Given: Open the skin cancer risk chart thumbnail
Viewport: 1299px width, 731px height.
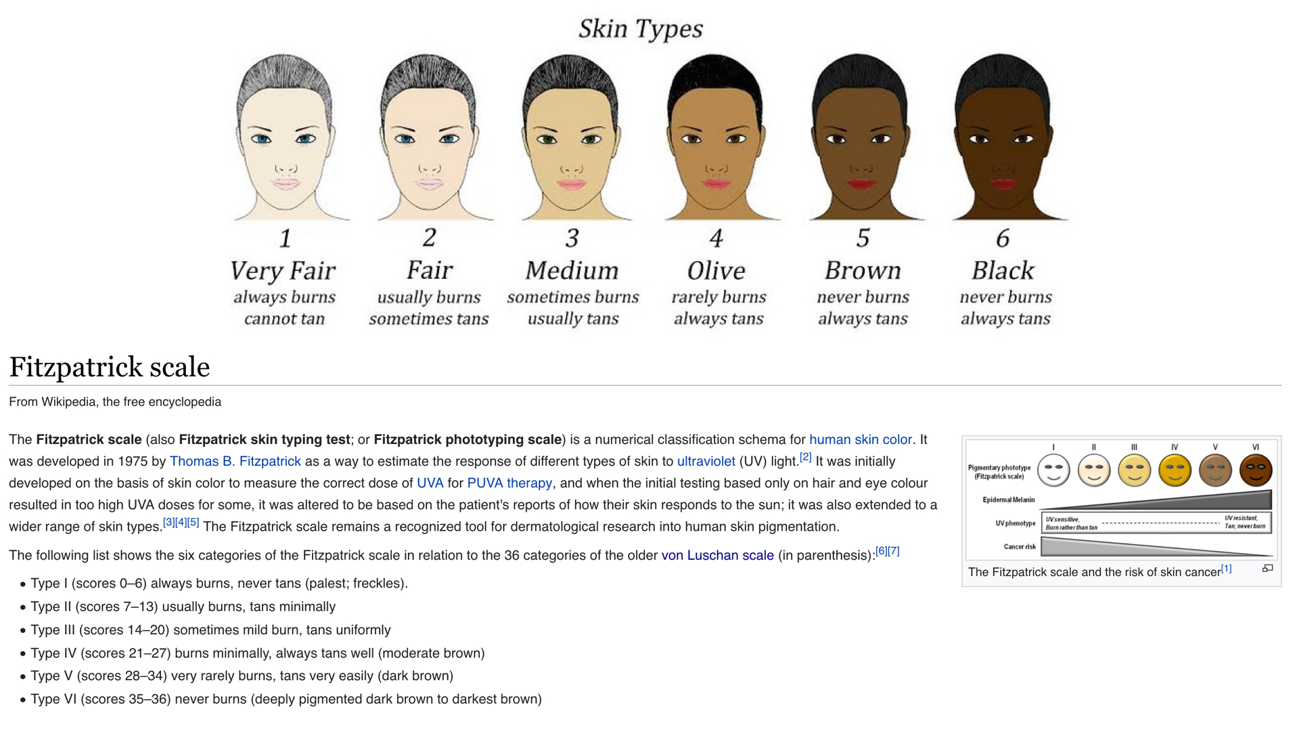Looking at the screenshot, I should (1121, 500).
